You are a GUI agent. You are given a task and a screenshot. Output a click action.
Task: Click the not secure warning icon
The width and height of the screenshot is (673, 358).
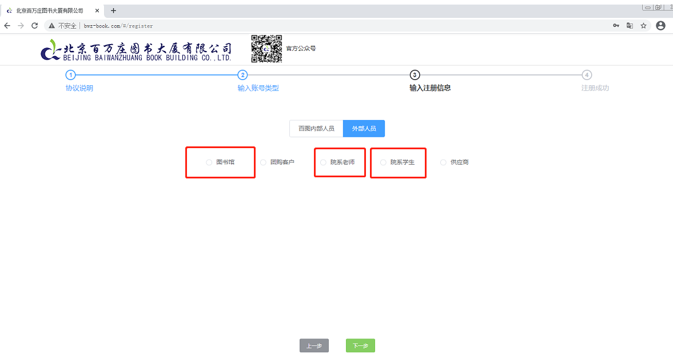pyautogui.click(x=52, y=26)
